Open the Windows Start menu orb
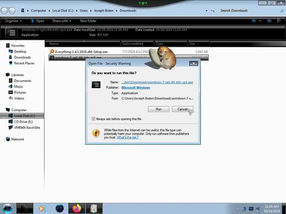Viewport: 286px width, 214px height. click(8, 208)
